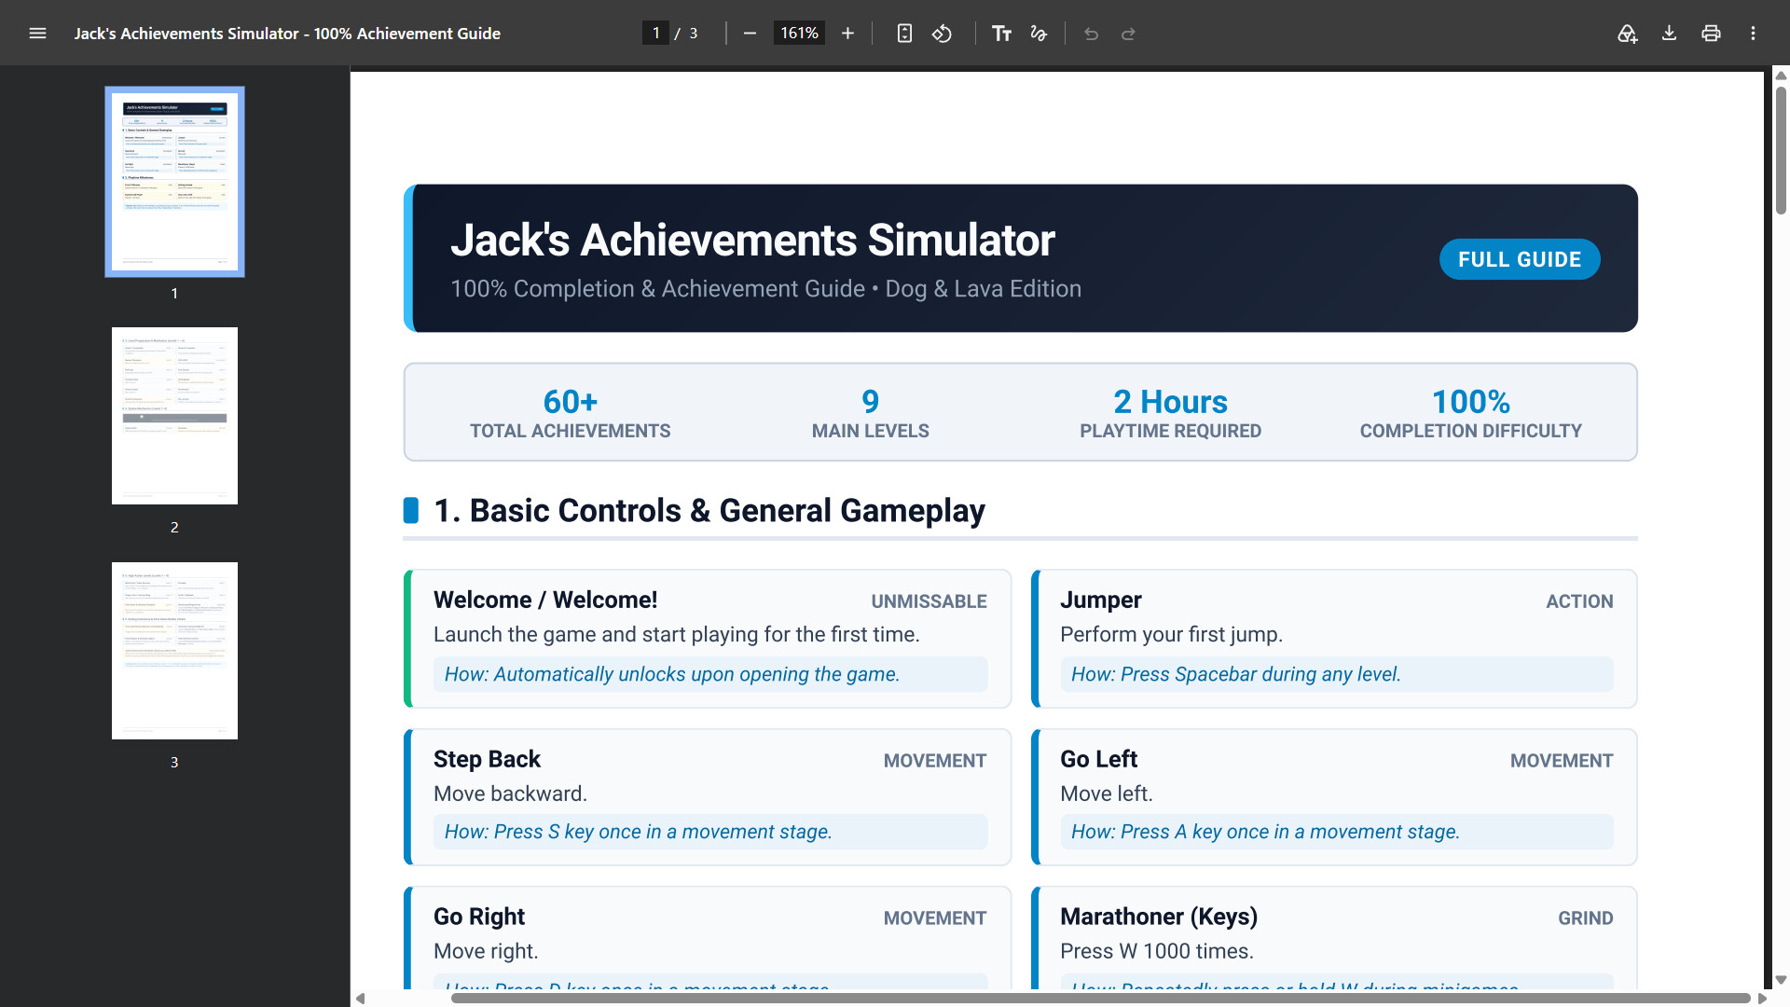Click the fit to page icon
Viewport: 1790px width, 1007px height.
click(x=904, y=34)
